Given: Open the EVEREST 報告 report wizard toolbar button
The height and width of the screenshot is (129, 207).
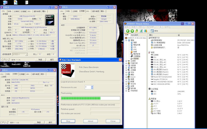Looking at the screenshot, I should point(154,31).
